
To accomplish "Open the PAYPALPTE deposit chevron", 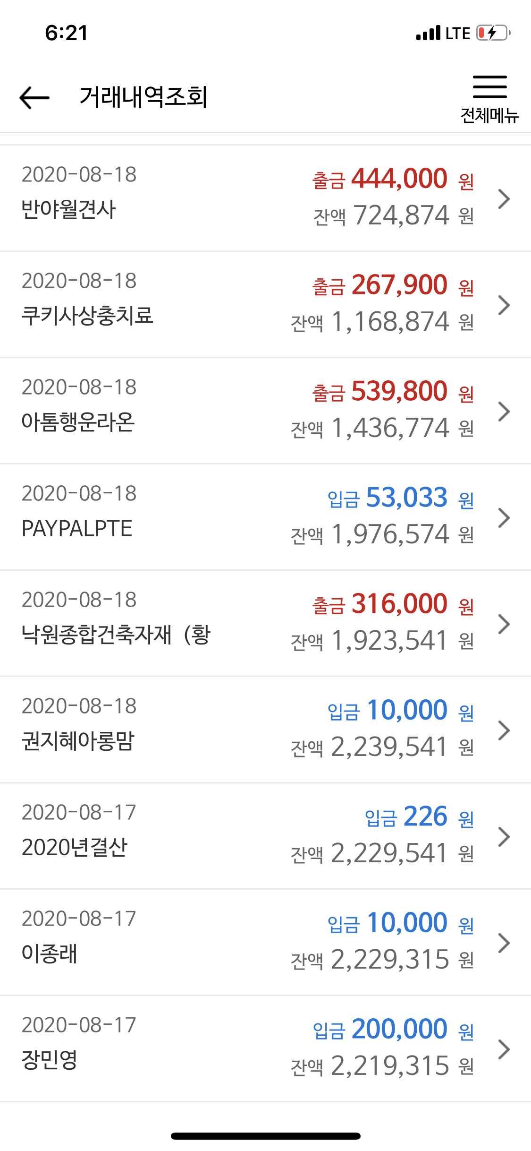I will click(504, 518).
